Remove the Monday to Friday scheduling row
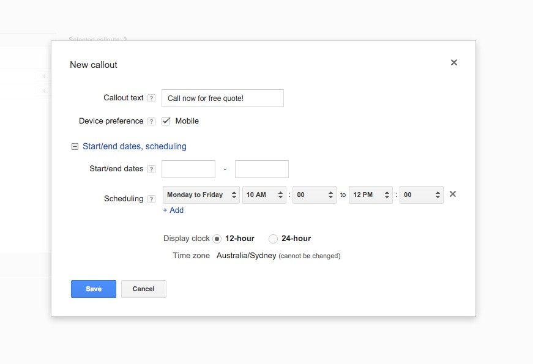533x364 pixels. click(x=453, y=194)
